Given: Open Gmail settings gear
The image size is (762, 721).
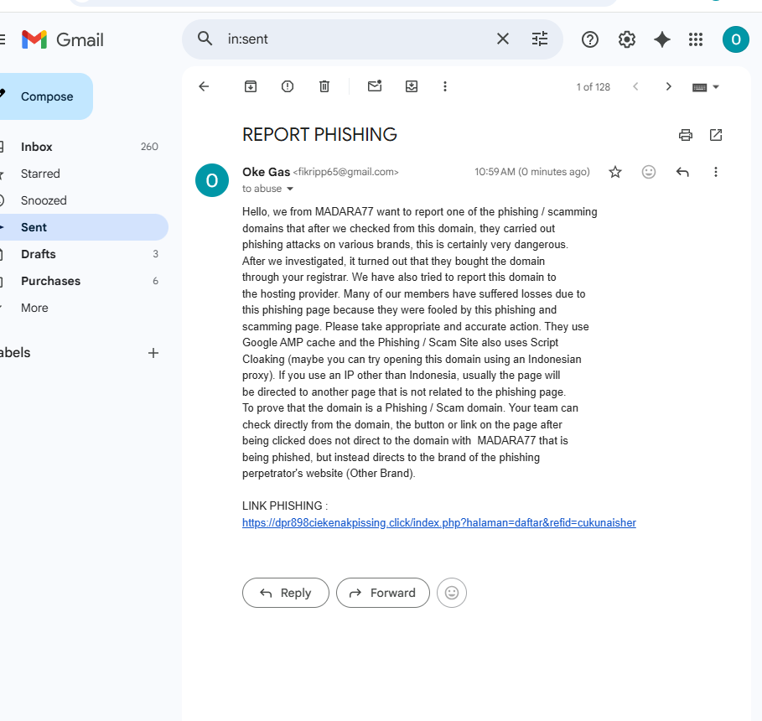Looking at the screenshot, I should pos(627,39).
